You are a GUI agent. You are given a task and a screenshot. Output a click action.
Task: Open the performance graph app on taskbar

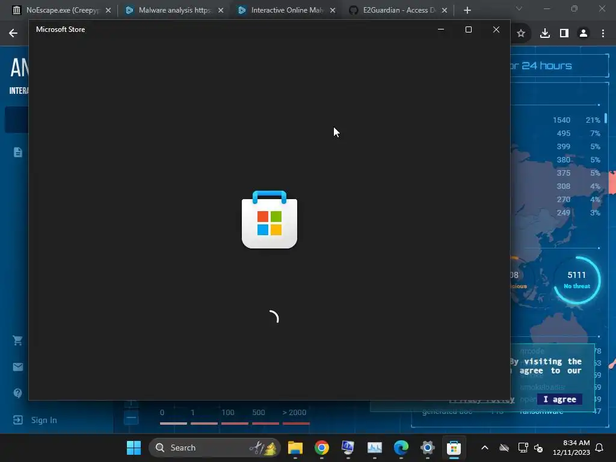374,448
